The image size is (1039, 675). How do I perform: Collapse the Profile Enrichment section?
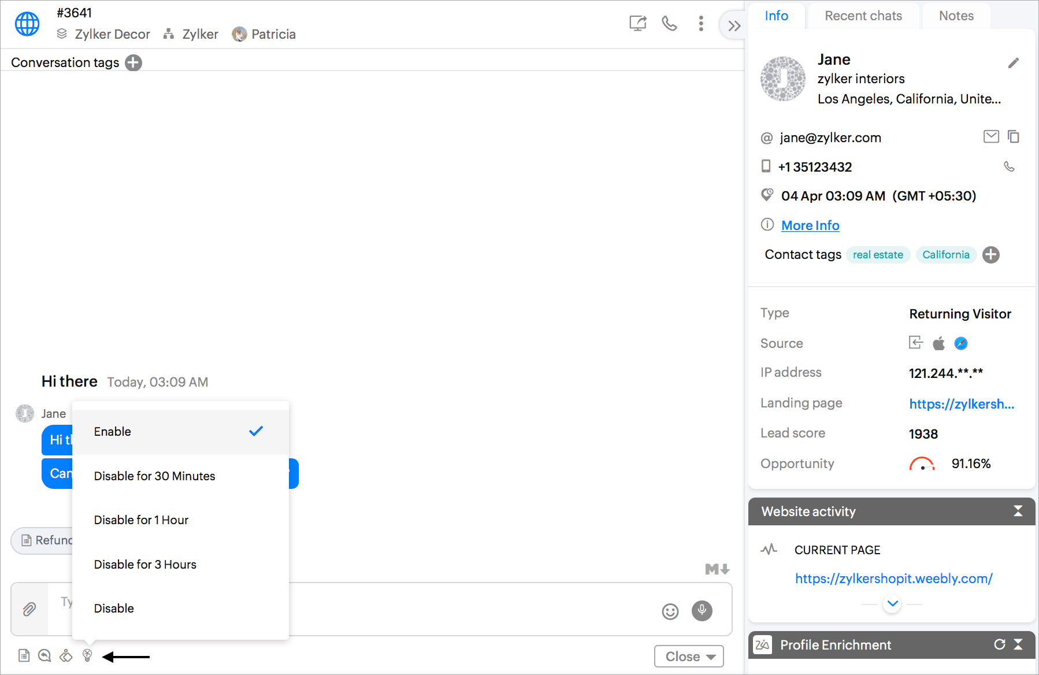pos(1018,644)
